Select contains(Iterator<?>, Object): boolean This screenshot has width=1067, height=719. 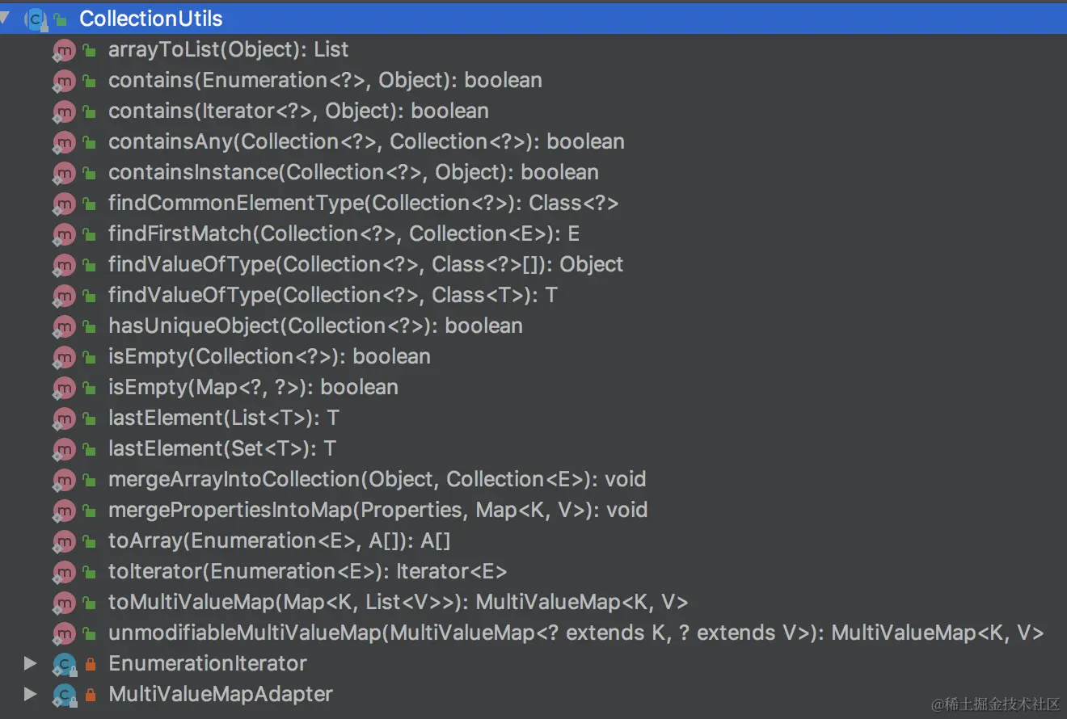pyautogui.click(x=298, y=111)
